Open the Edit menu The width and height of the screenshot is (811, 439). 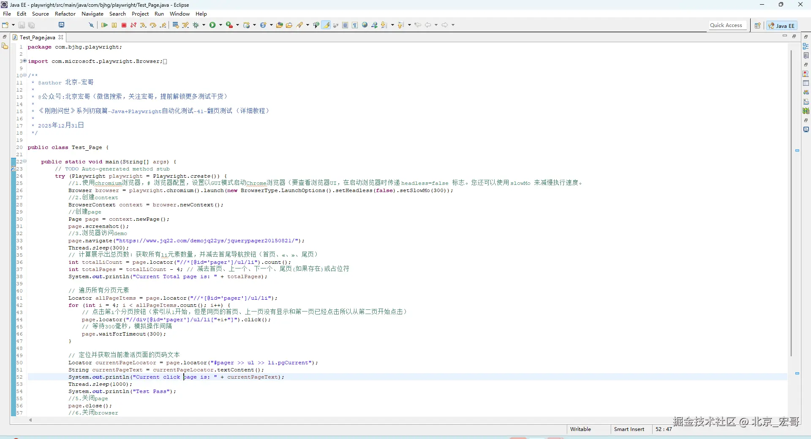pyautogui.click(x=22, y=14)
